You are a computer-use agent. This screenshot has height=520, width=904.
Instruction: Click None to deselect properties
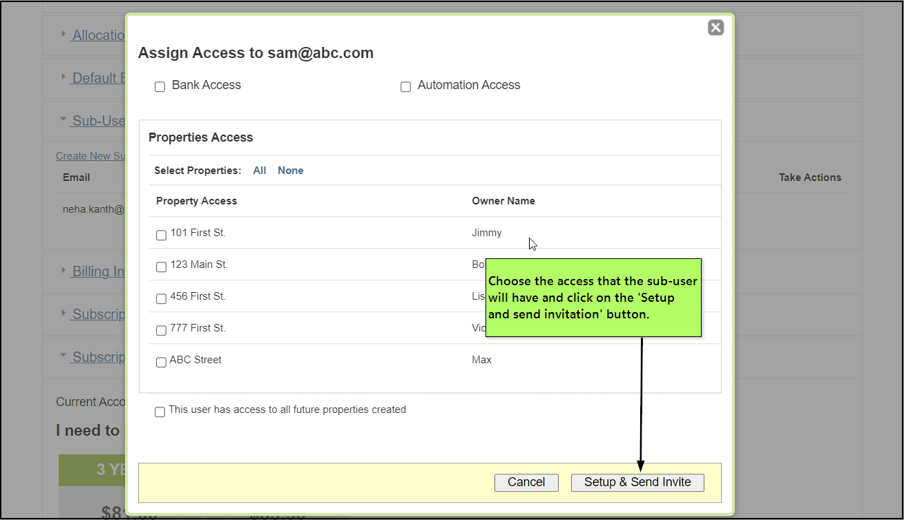(x=290, y=171)
